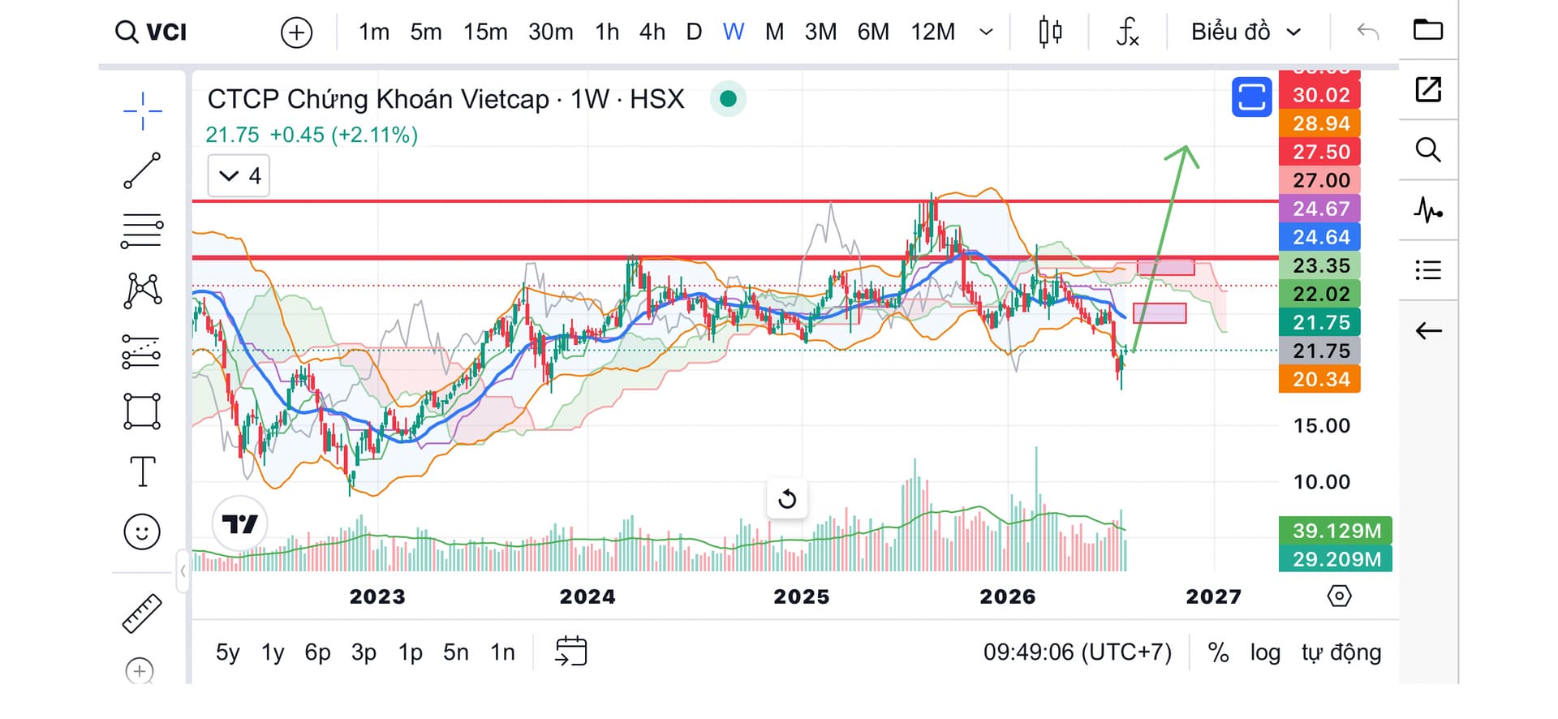Switch to the 30m timeframe
The height and width of the screenshot is (719, 1558).
[550, 32]
